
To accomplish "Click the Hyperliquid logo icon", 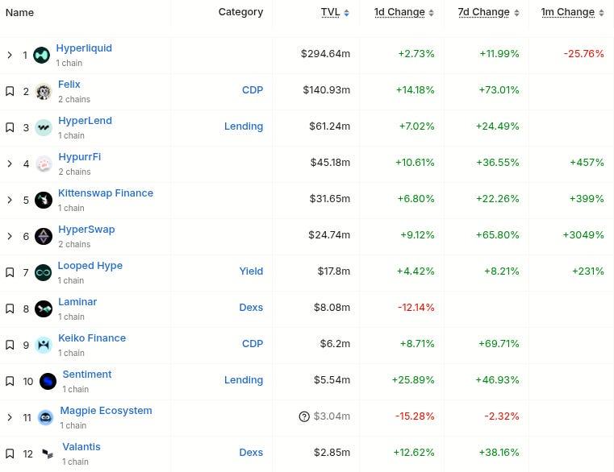I will tap(42, 55).
